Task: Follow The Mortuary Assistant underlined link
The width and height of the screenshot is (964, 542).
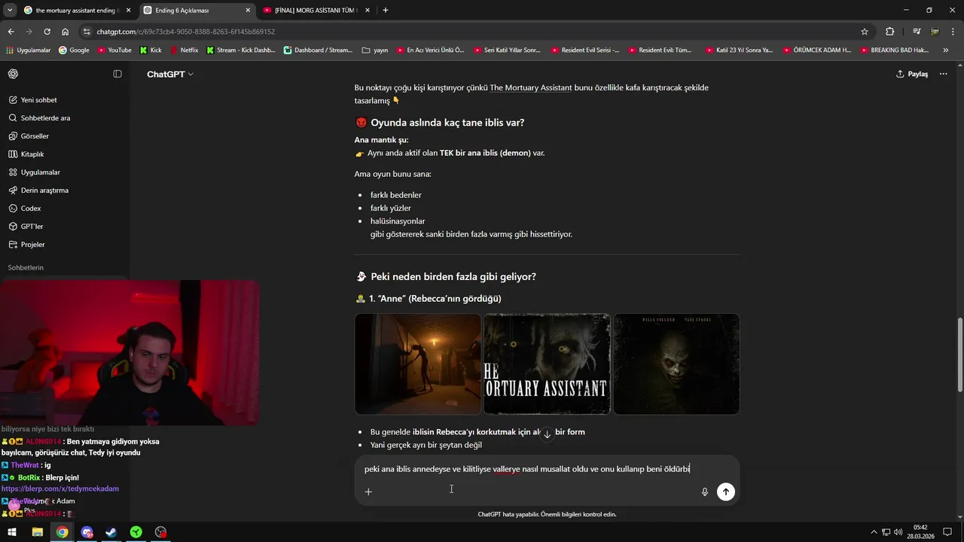Action: [530, 87]
